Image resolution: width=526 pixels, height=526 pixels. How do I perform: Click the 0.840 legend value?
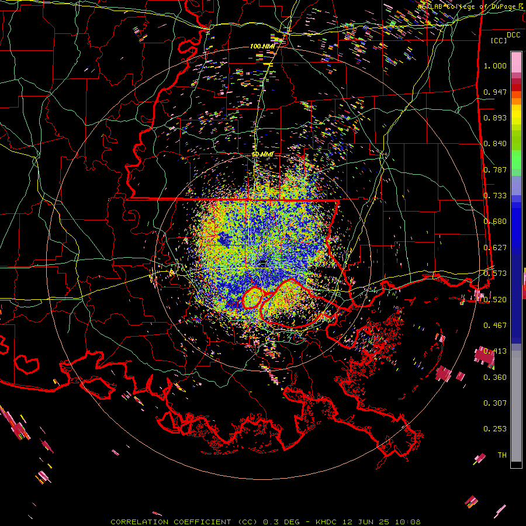click(x=495, y=144)
